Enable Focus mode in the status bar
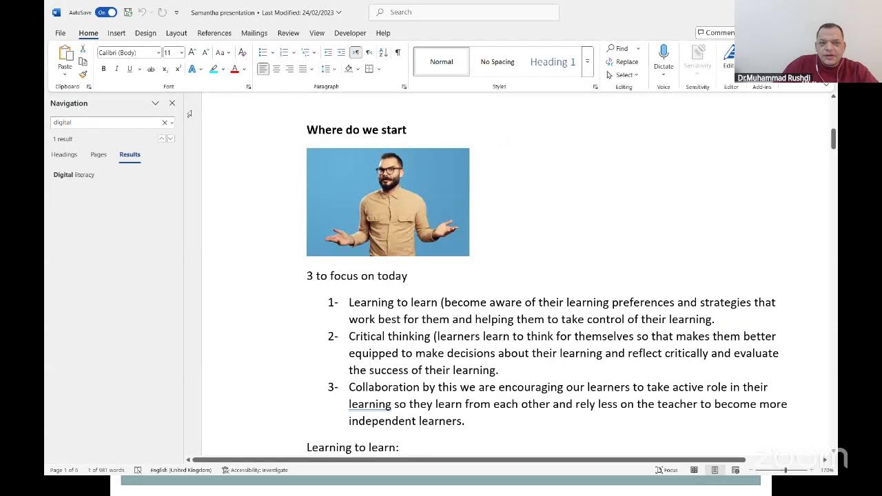 [x=666, y=470]
